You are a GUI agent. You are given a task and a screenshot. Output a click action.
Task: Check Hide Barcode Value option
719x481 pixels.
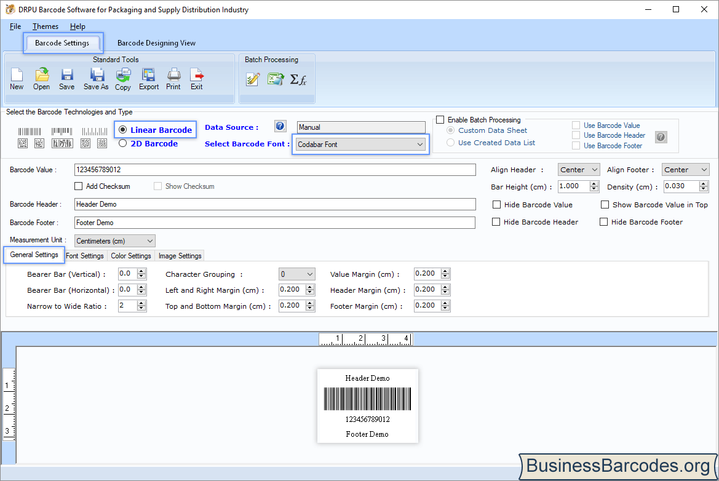(x=496, y=204)
